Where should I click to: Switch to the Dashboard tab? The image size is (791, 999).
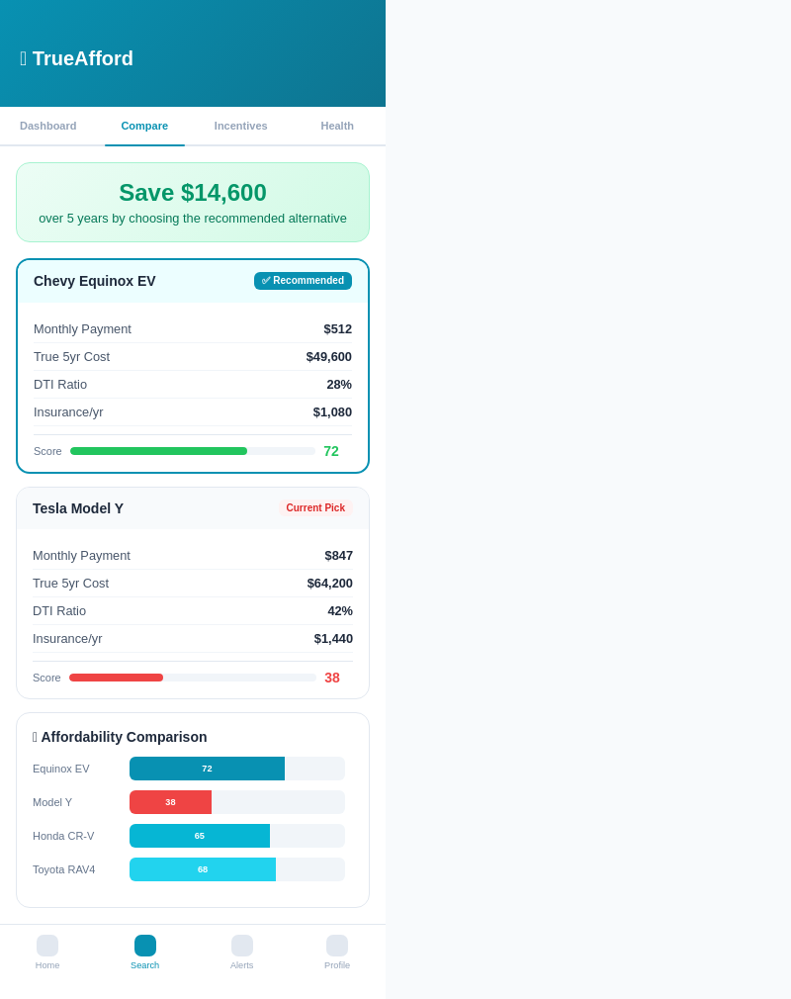point(47,127)
